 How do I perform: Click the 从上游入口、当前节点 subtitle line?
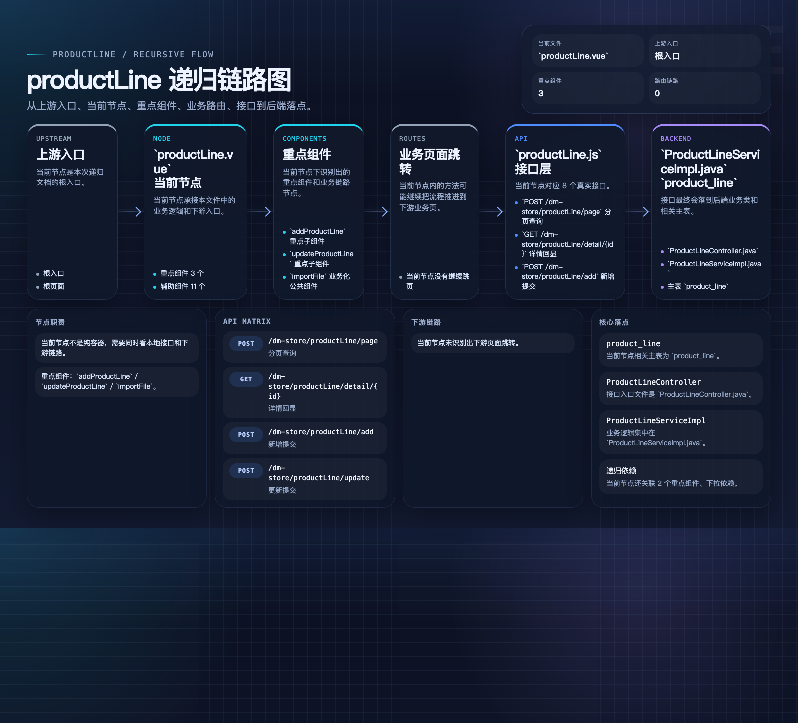[x=171, y=106]
